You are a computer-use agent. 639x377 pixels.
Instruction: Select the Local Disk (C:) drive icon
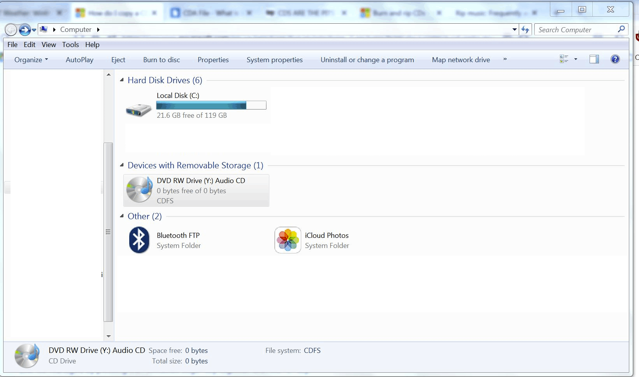[x=139, y=110]
